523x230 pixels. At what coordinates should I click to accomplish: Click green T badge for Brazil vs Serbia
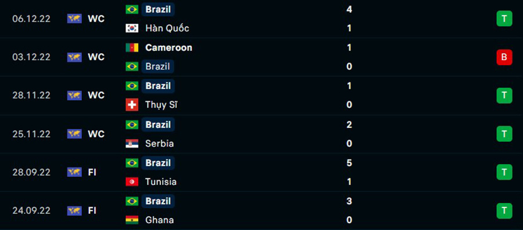[x=504, y=134]
